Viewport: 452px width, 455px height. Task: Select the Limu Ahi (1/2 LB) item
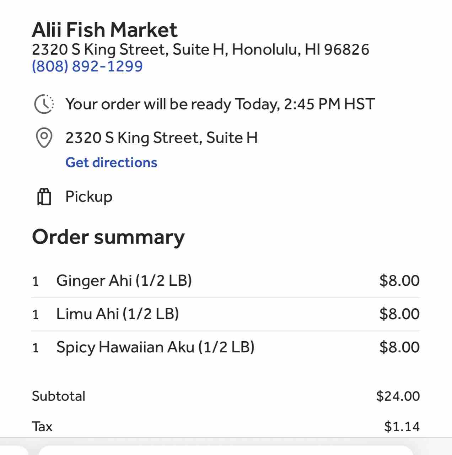118,314
